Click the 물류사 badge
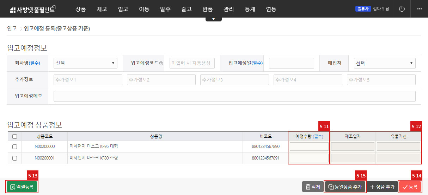 click(363, 9)
